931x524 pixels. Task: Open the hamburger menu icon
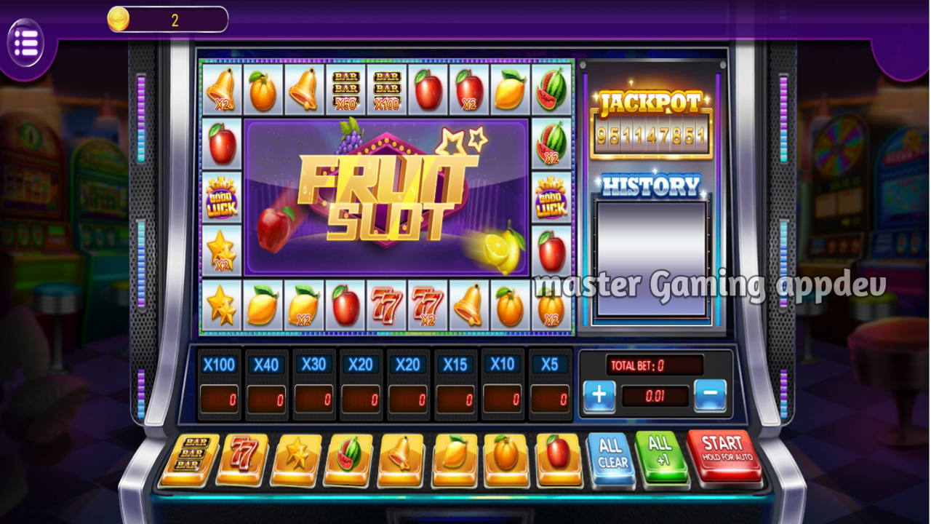[25, 43]
